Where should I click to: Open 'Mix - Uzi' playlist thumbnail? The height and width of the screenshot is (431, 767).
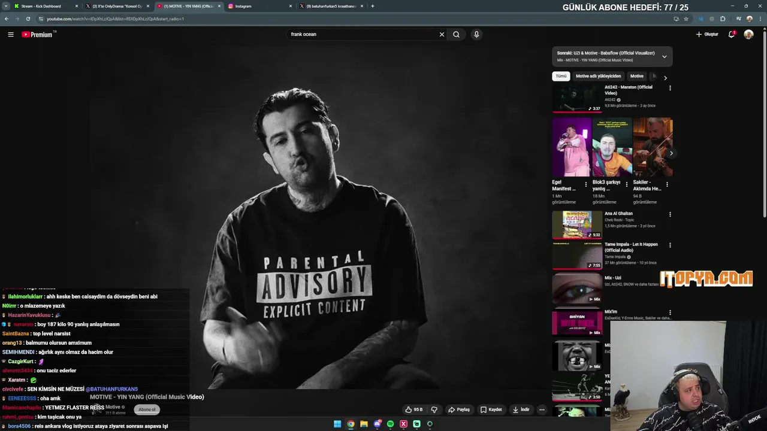coord(577,289)
